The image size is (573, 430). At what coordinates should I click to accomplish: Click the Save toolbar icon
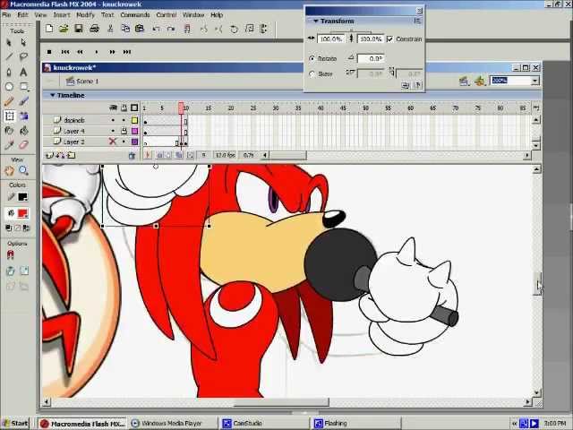tap(79, 29)
